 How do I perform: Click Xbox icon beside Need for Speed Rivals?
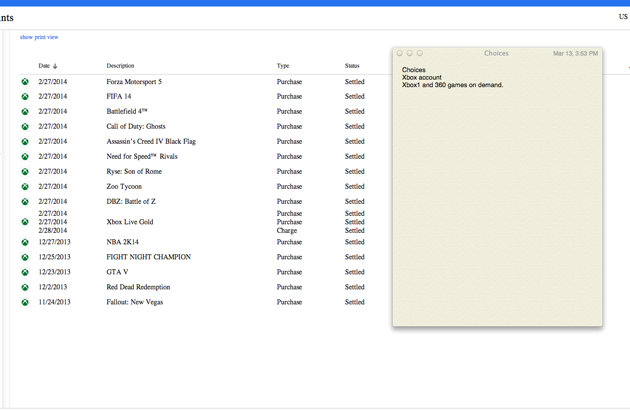coord(25,157)
